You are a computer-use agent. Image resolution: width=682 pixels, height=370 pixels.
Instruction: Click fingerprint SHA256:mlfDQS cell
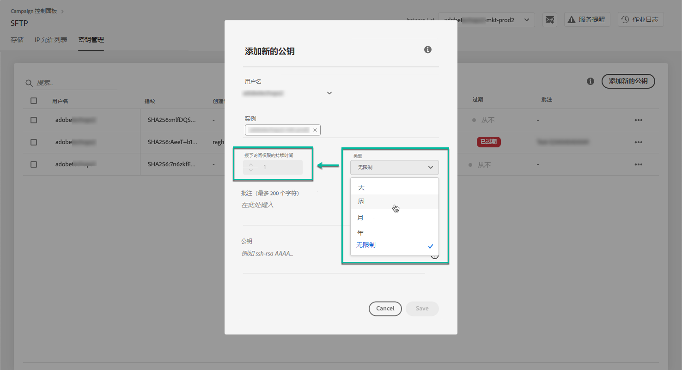tap(172, 120)
